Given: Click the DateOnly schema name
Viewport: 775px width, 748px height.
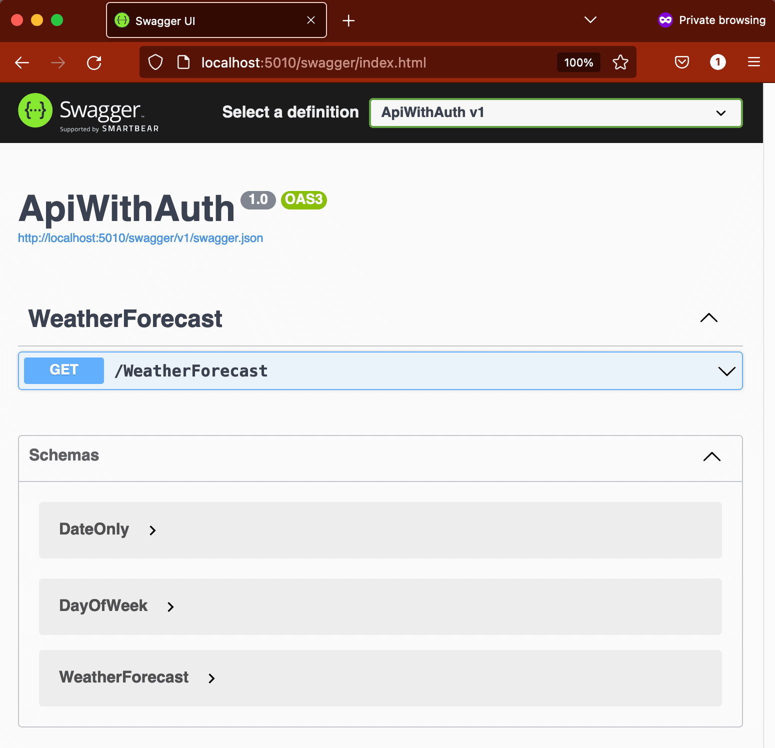Looking at the screenshot, I should [x=94, y=529].
